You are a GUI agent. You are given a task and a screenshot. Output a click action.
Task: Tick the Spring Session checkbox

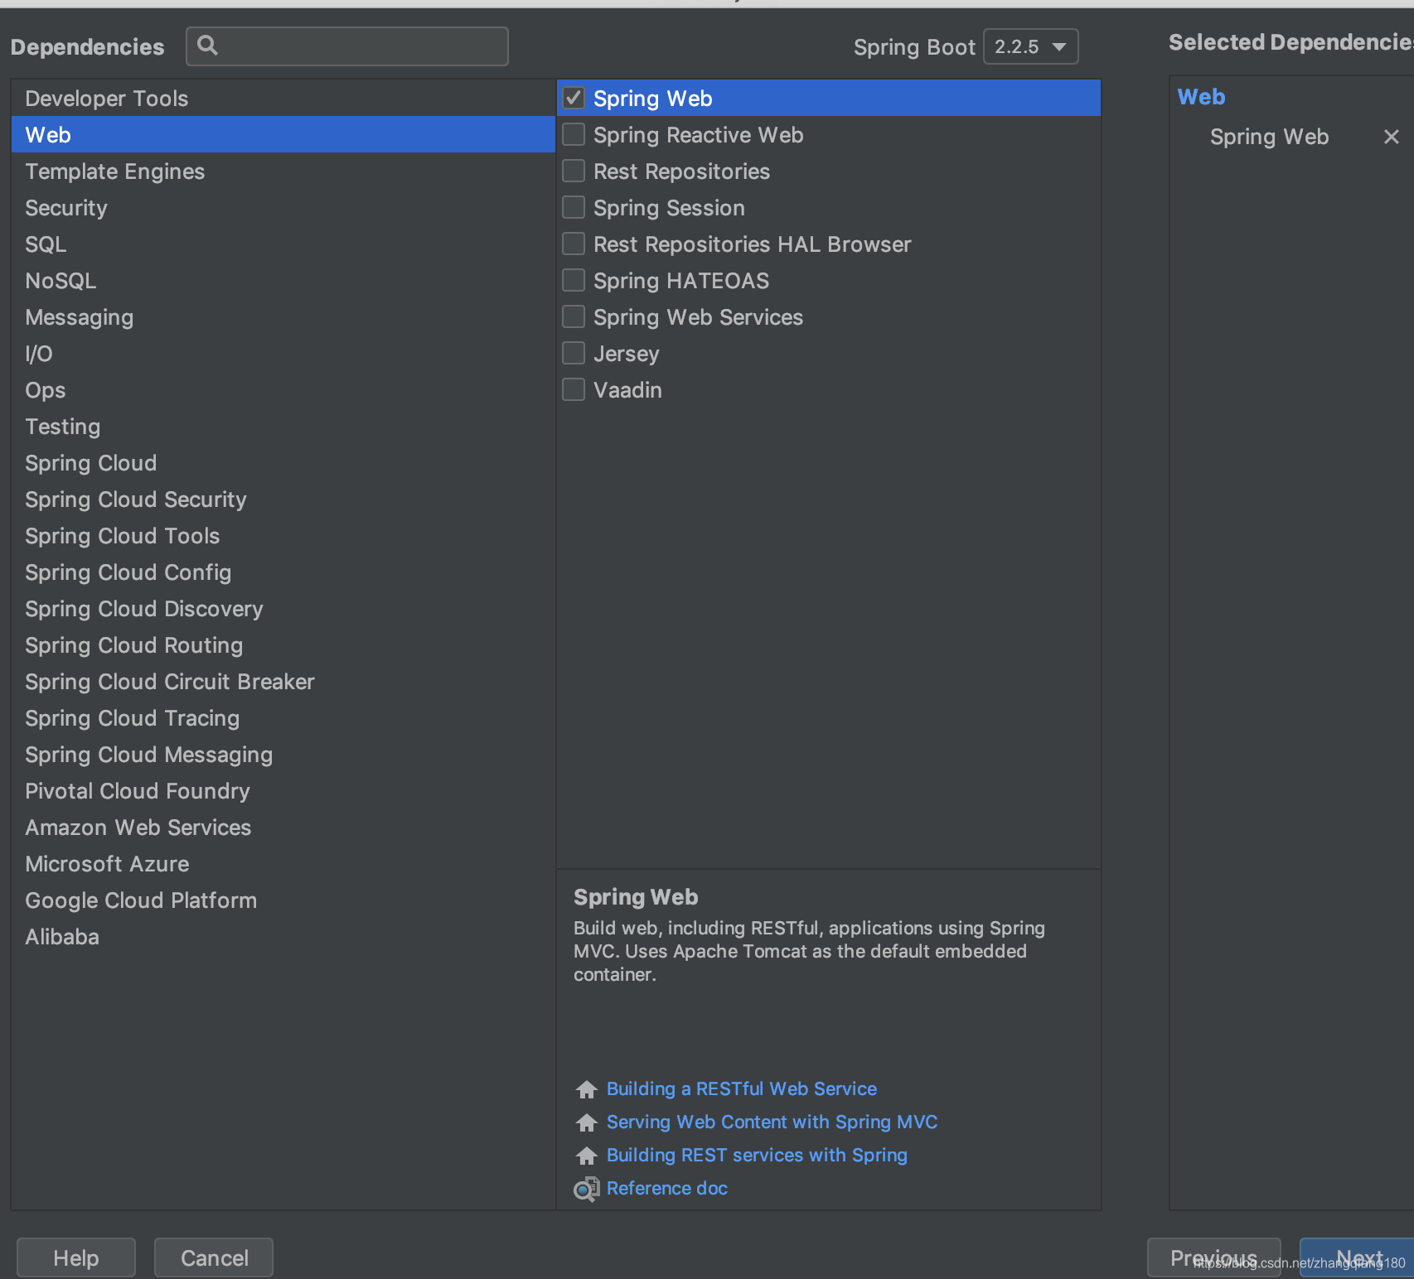tap(574, 207)
